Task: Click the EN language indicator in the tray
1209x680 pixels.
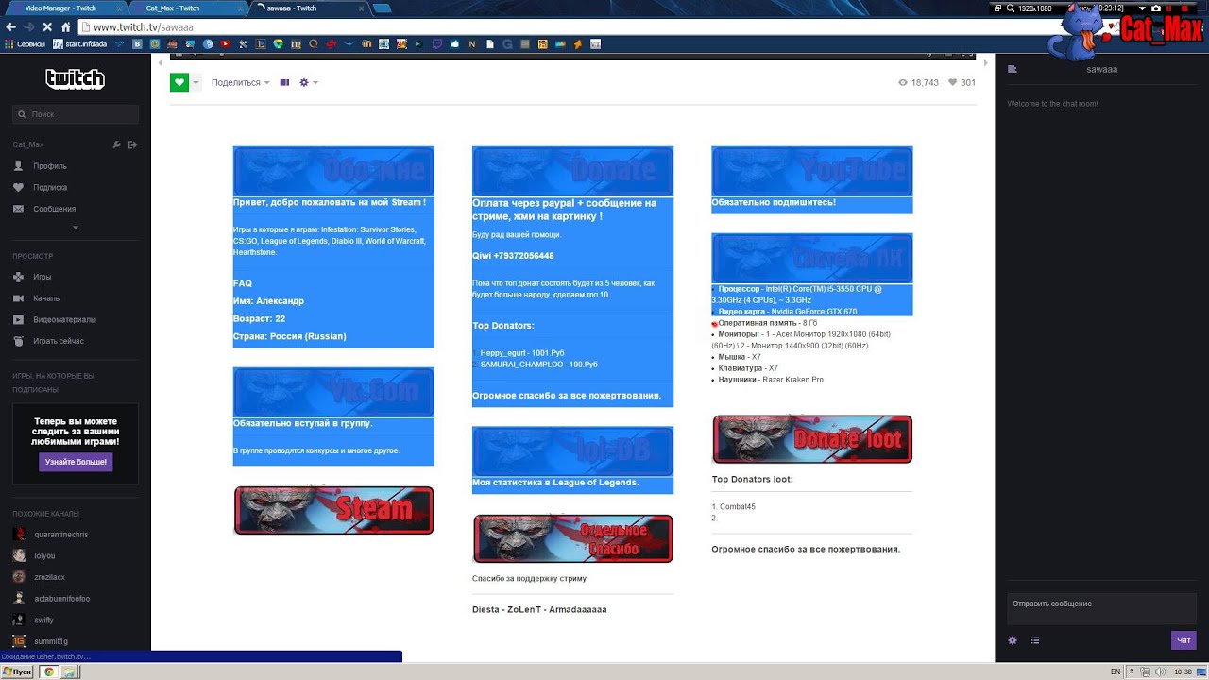Action: tap(1115, 671)
